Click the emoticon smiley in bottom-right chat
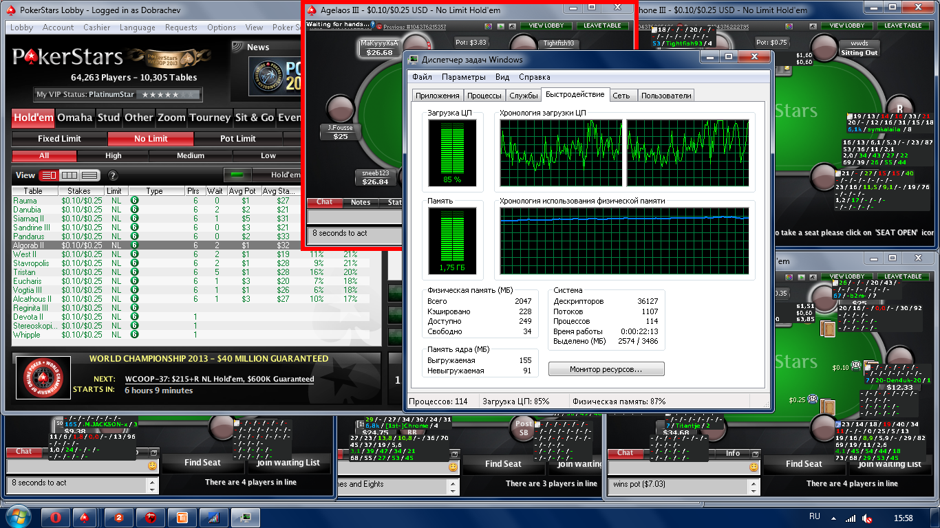Viewport: 940px width, 528px height. 754,467
